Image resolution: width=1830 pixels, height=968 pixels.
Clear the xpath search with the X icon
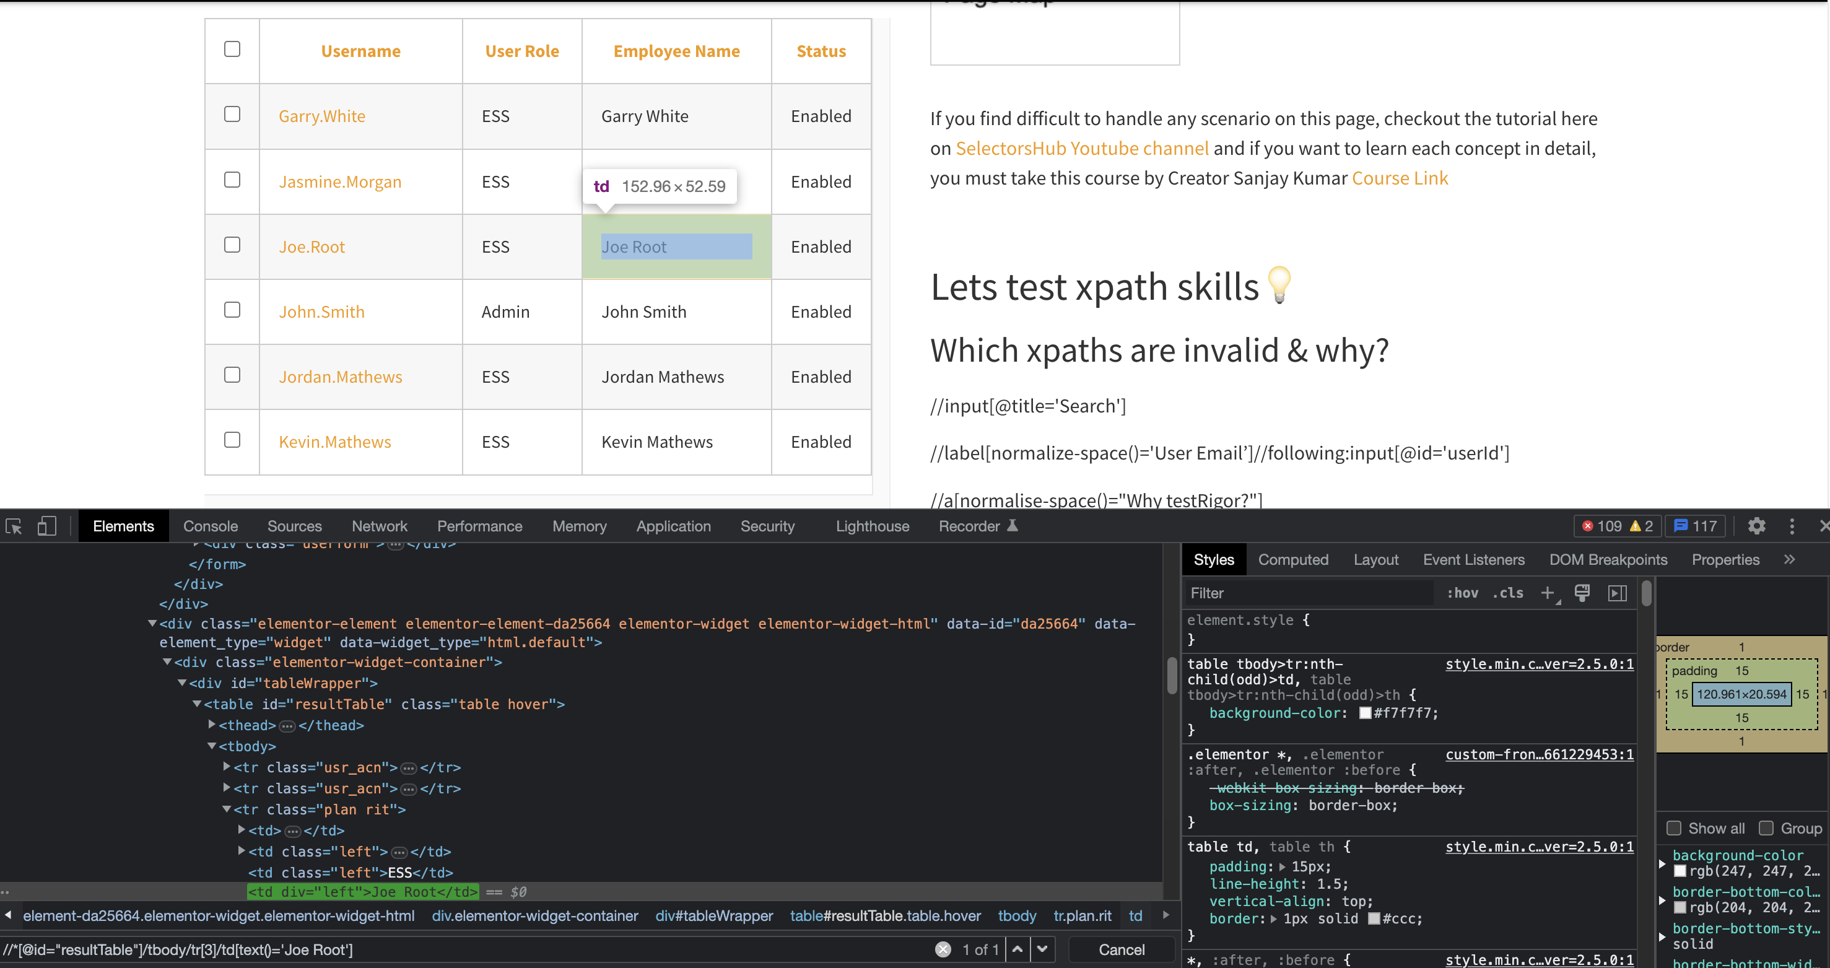point(943,949)
